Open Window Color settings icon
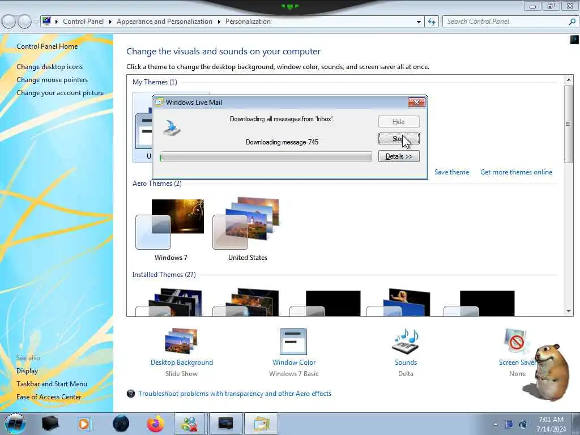Screen dimensions: 580x435 click(x=293, y=341)
